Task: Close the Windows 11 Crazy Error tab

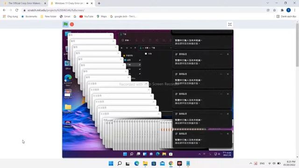Action: [92, 3]
